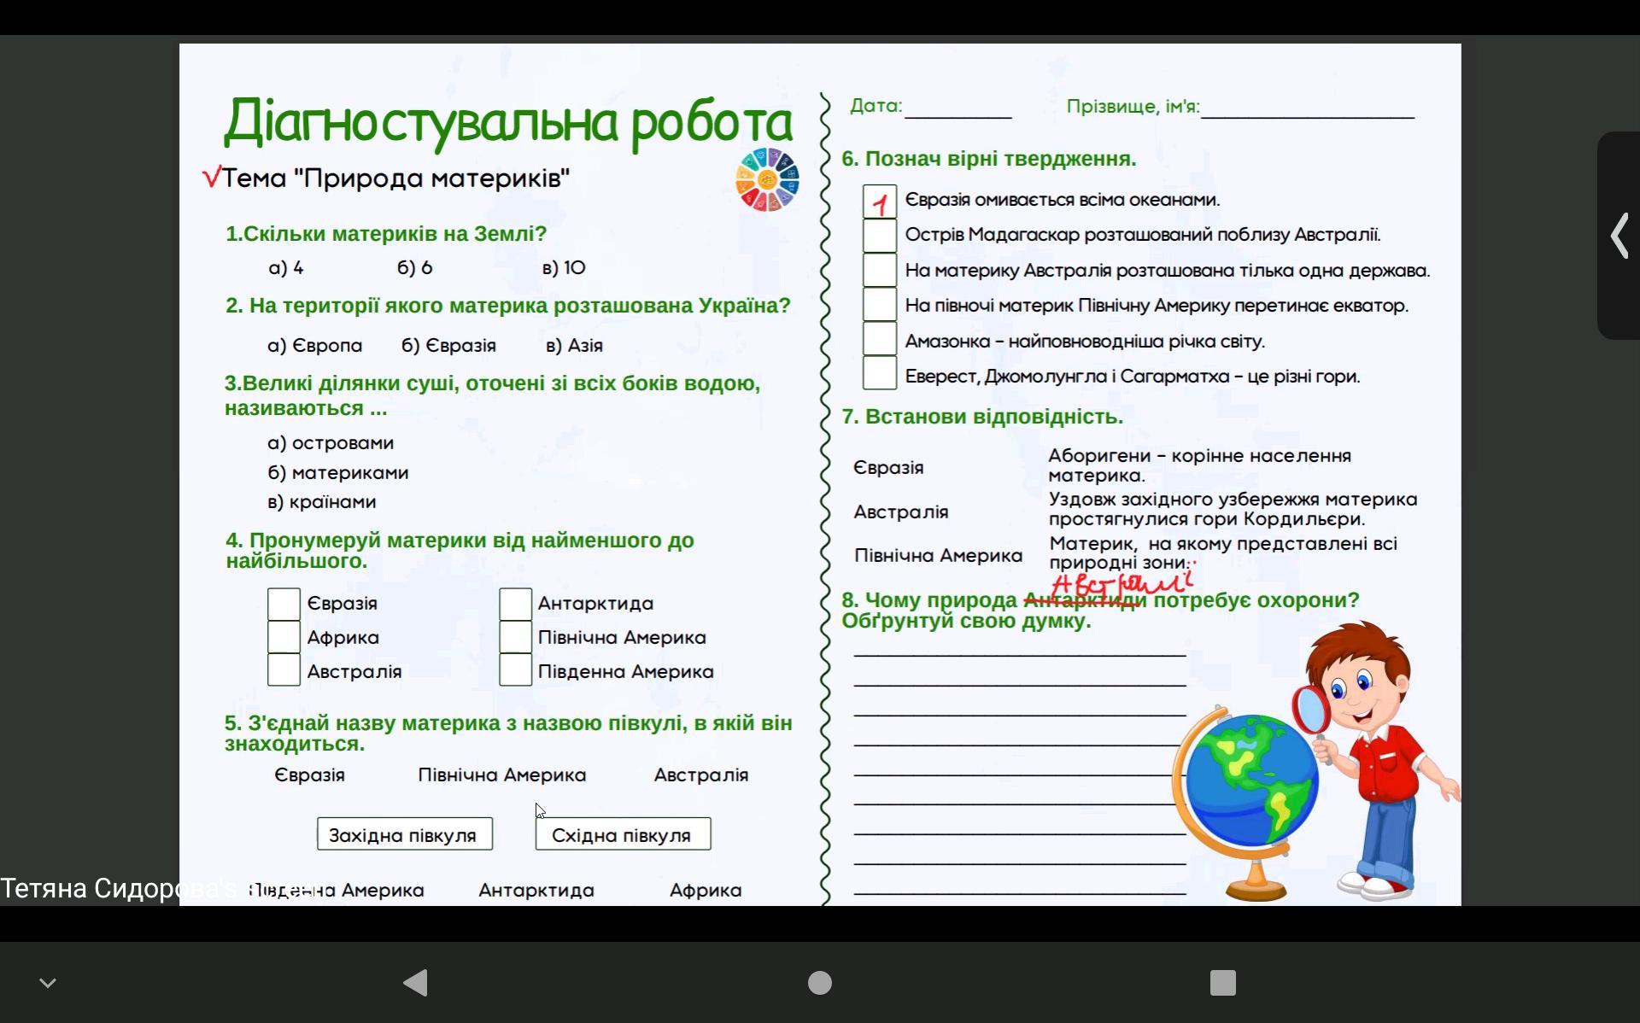Click the first answer line under question 8

click(1020, 654)
